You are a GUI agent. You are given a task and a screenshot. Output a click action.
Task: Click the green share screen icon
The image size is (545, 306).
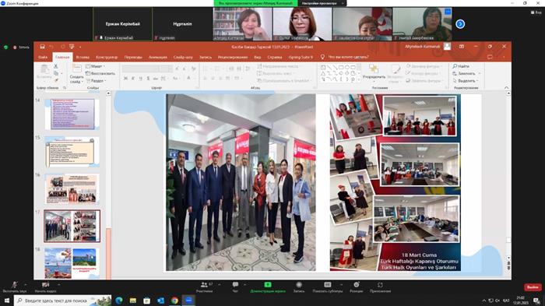coord(268,284)
